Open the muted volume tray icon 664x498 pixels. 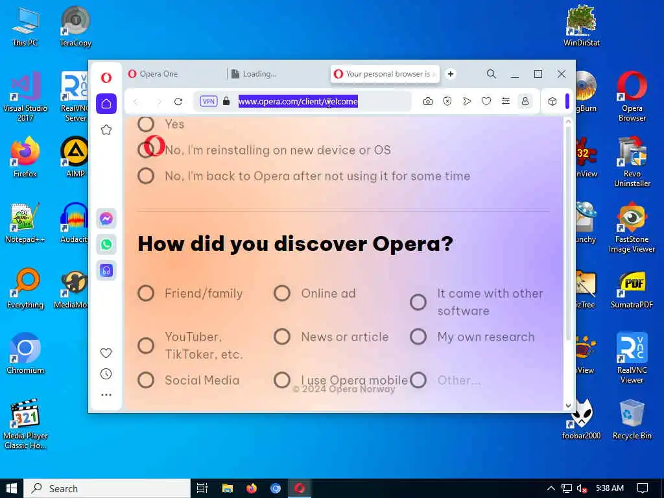(582, 488)
